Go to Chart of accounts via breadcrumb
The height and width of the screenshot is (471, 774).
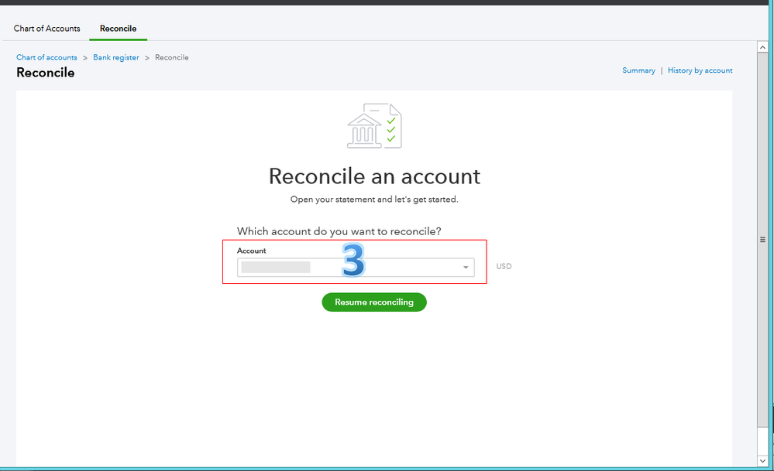tap(46, 57)
